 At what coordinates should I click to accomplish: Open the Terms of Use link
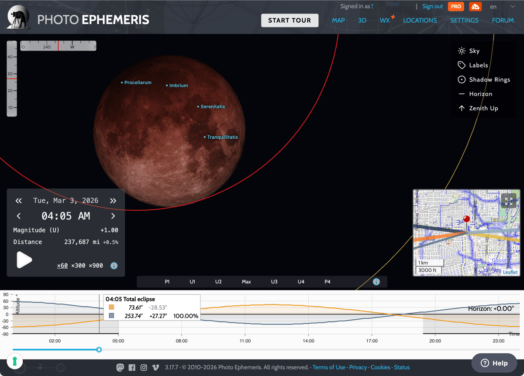pos(329,367)
